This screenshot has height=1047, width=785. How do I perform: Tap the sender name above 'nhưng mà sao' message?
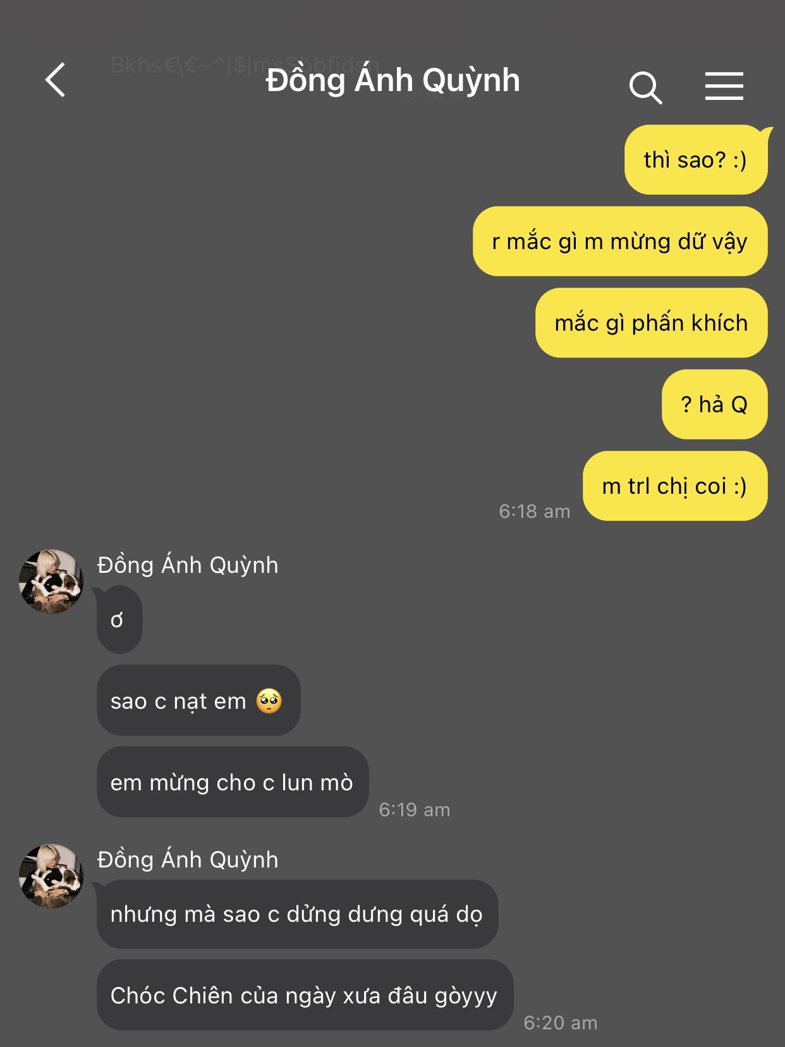tap(188, 859)
